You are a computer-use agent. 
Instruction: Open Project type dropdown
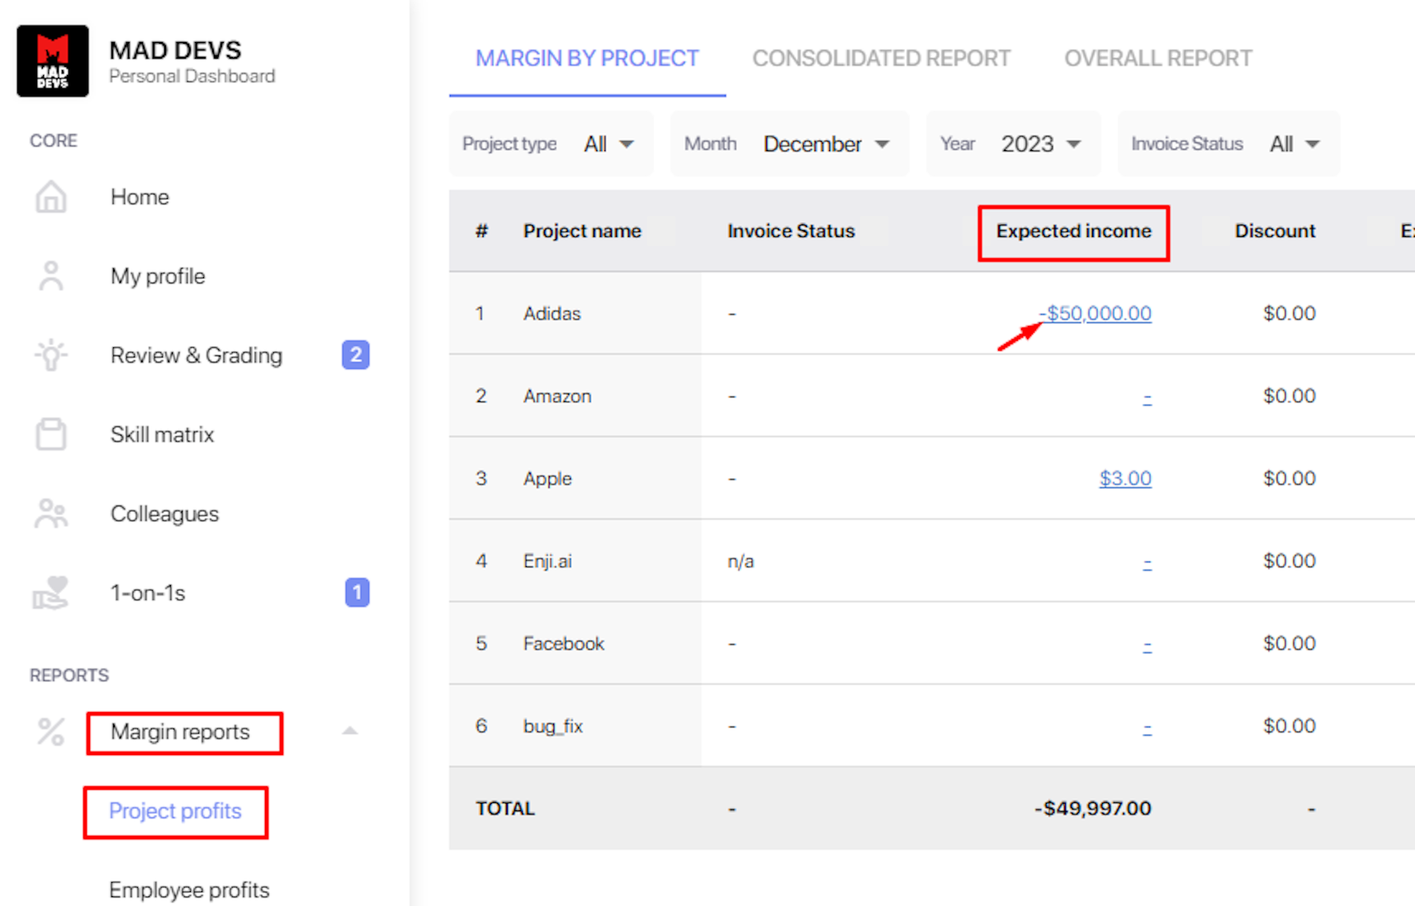(551, 144)
